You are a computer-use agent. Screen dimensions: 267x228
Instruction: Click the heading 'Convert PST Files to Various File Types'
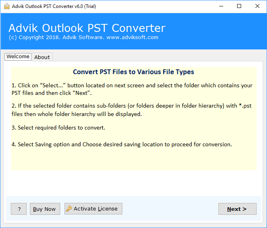click(x=133, y=72)
